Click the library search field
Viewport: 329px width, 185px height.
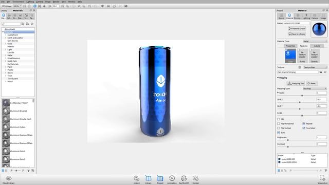coord(11,24)
